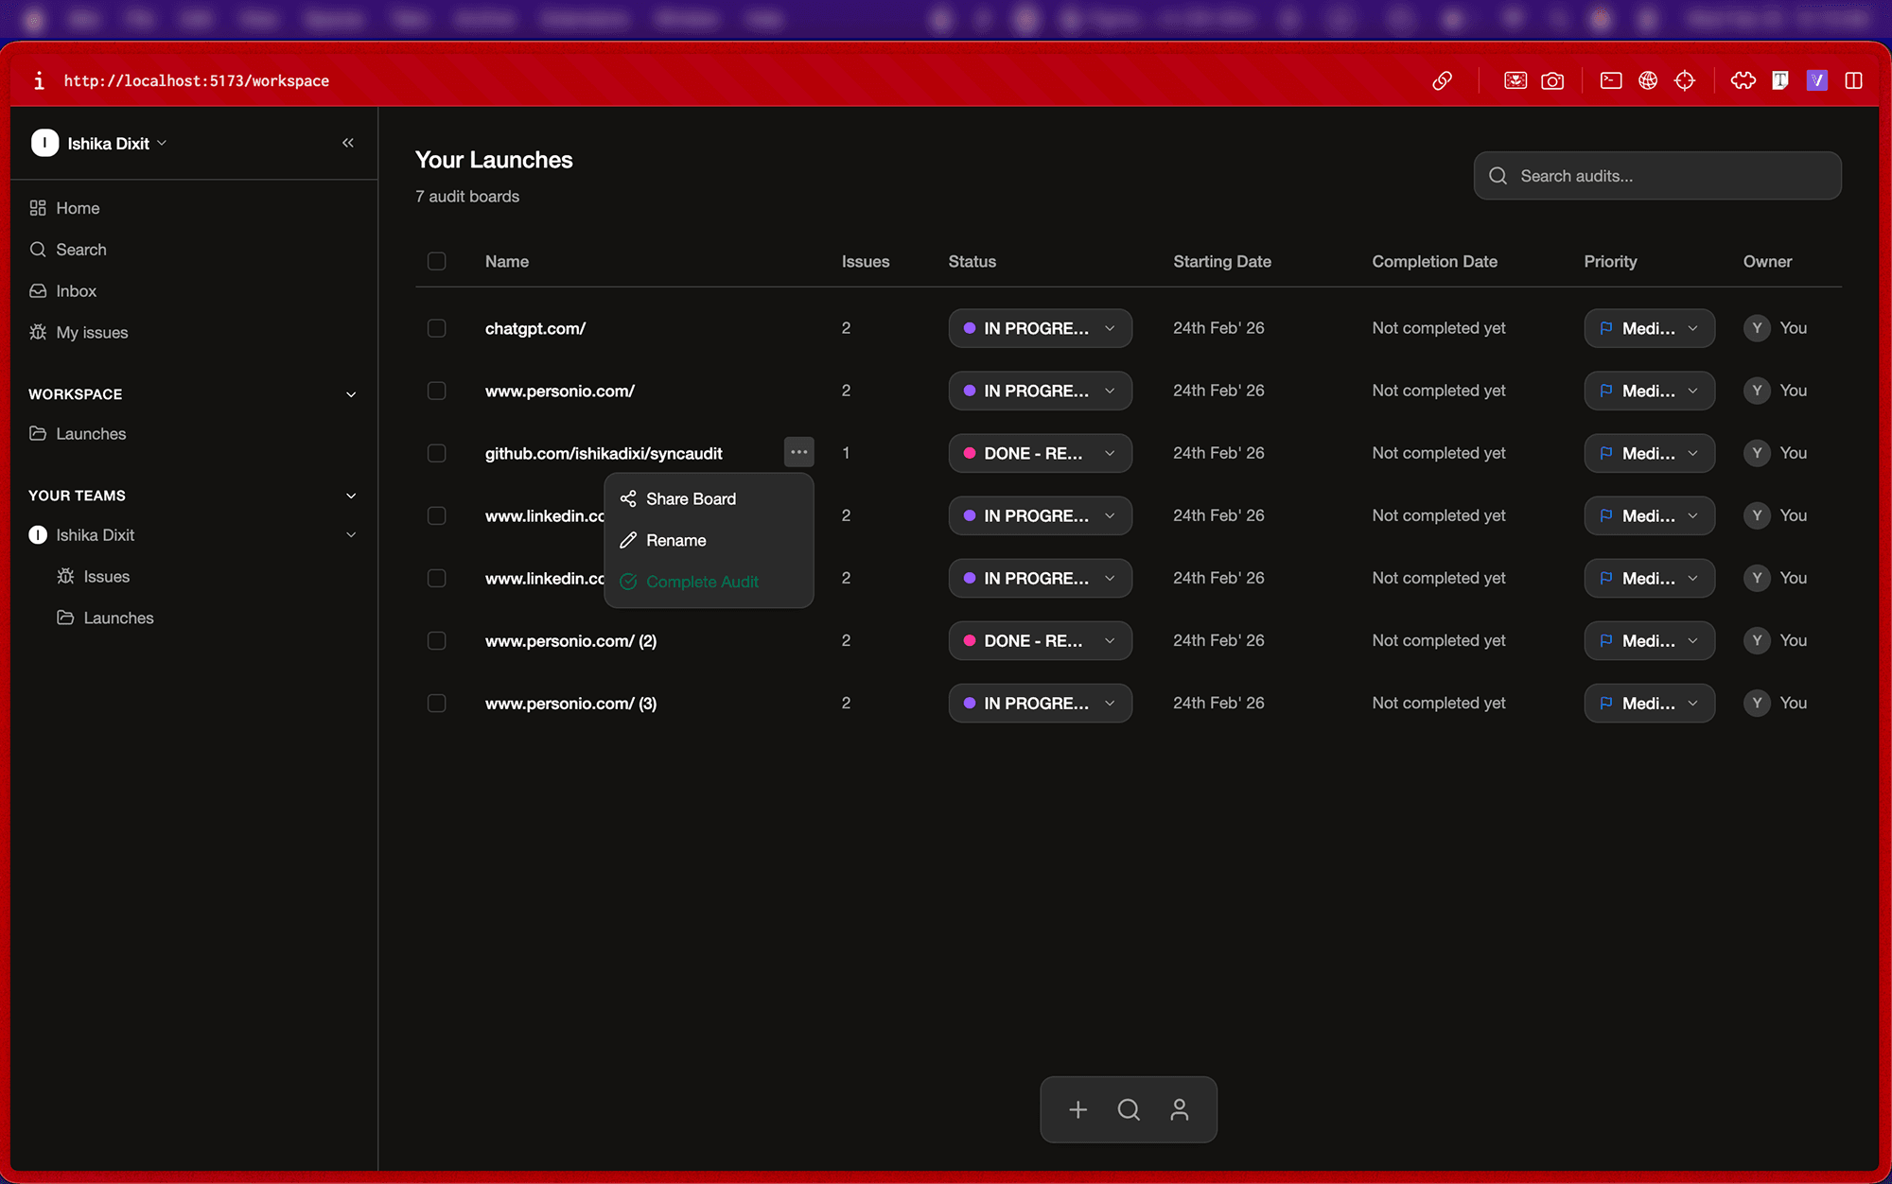The width and height of the screenshot is (1892, 1184).
Task: Click the split view icon at top right
Action: tap(1853, 80)
